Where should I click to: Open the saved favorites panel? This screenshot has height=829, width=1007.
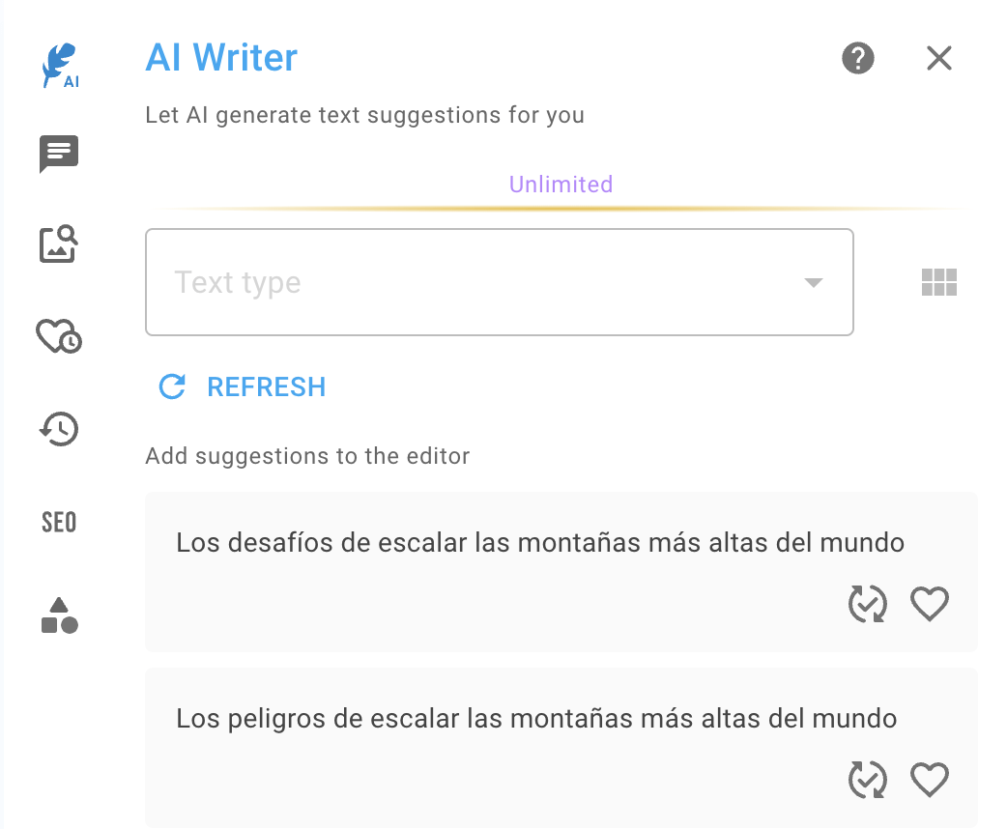pyautogui.click(x=58, y=337)
